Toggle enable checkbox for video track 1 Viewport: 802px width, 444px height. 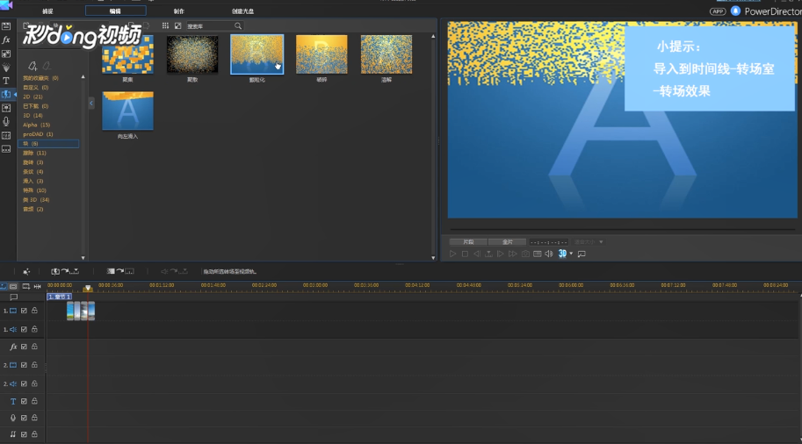pyautogui.click(x=24, y=311)
